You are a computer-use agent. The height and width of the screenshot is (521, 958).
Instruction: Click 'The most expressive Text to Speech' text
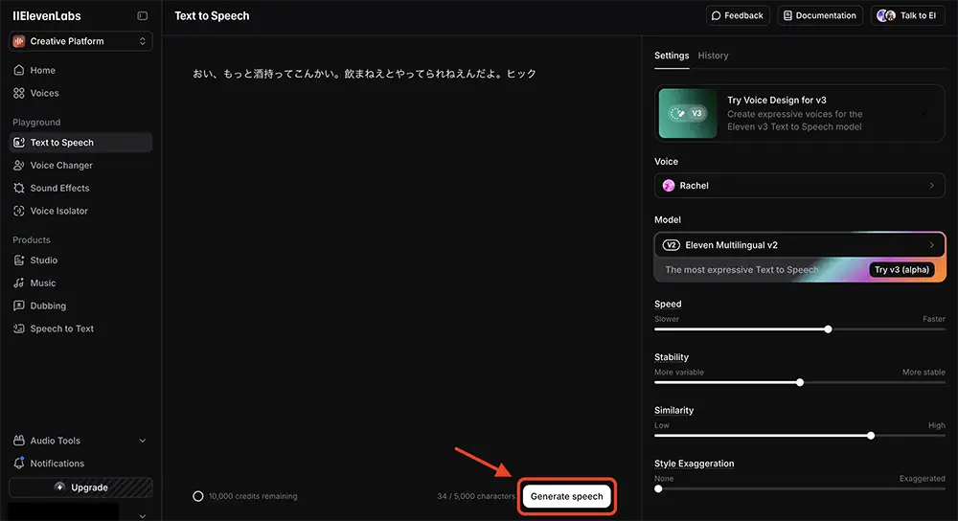click(741, 269)
